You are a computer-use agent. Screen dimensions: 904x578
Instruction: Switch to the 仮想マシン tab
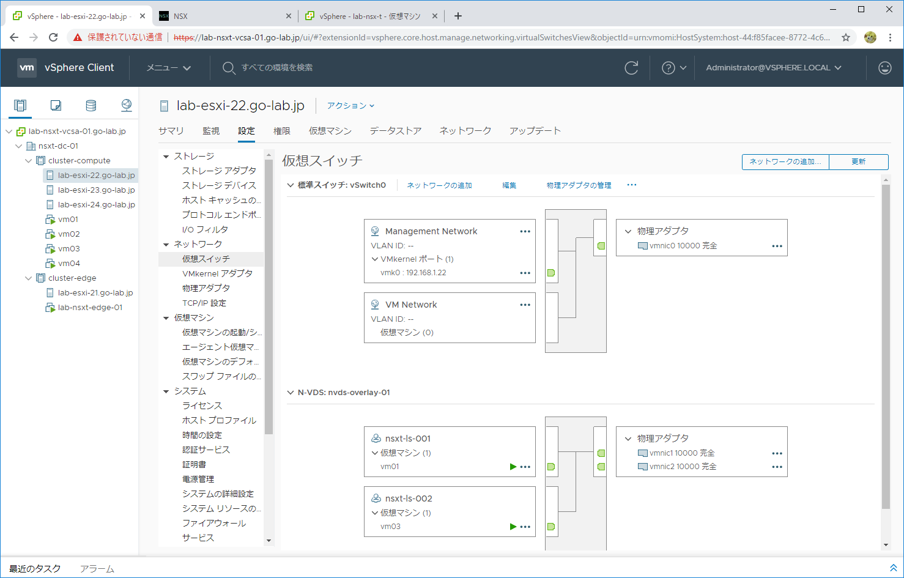point(330,131)
